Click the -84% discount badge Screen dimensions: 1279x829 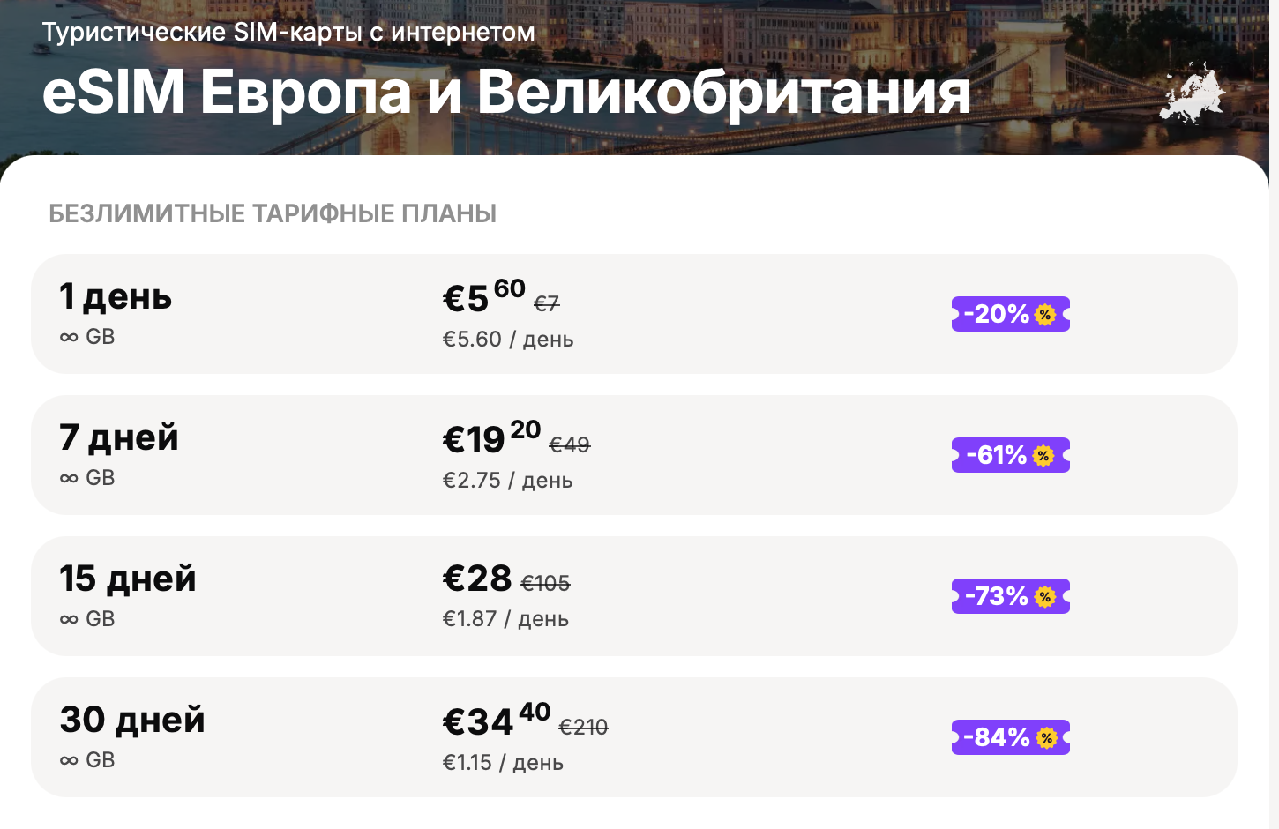click(x=1010, y=737)
